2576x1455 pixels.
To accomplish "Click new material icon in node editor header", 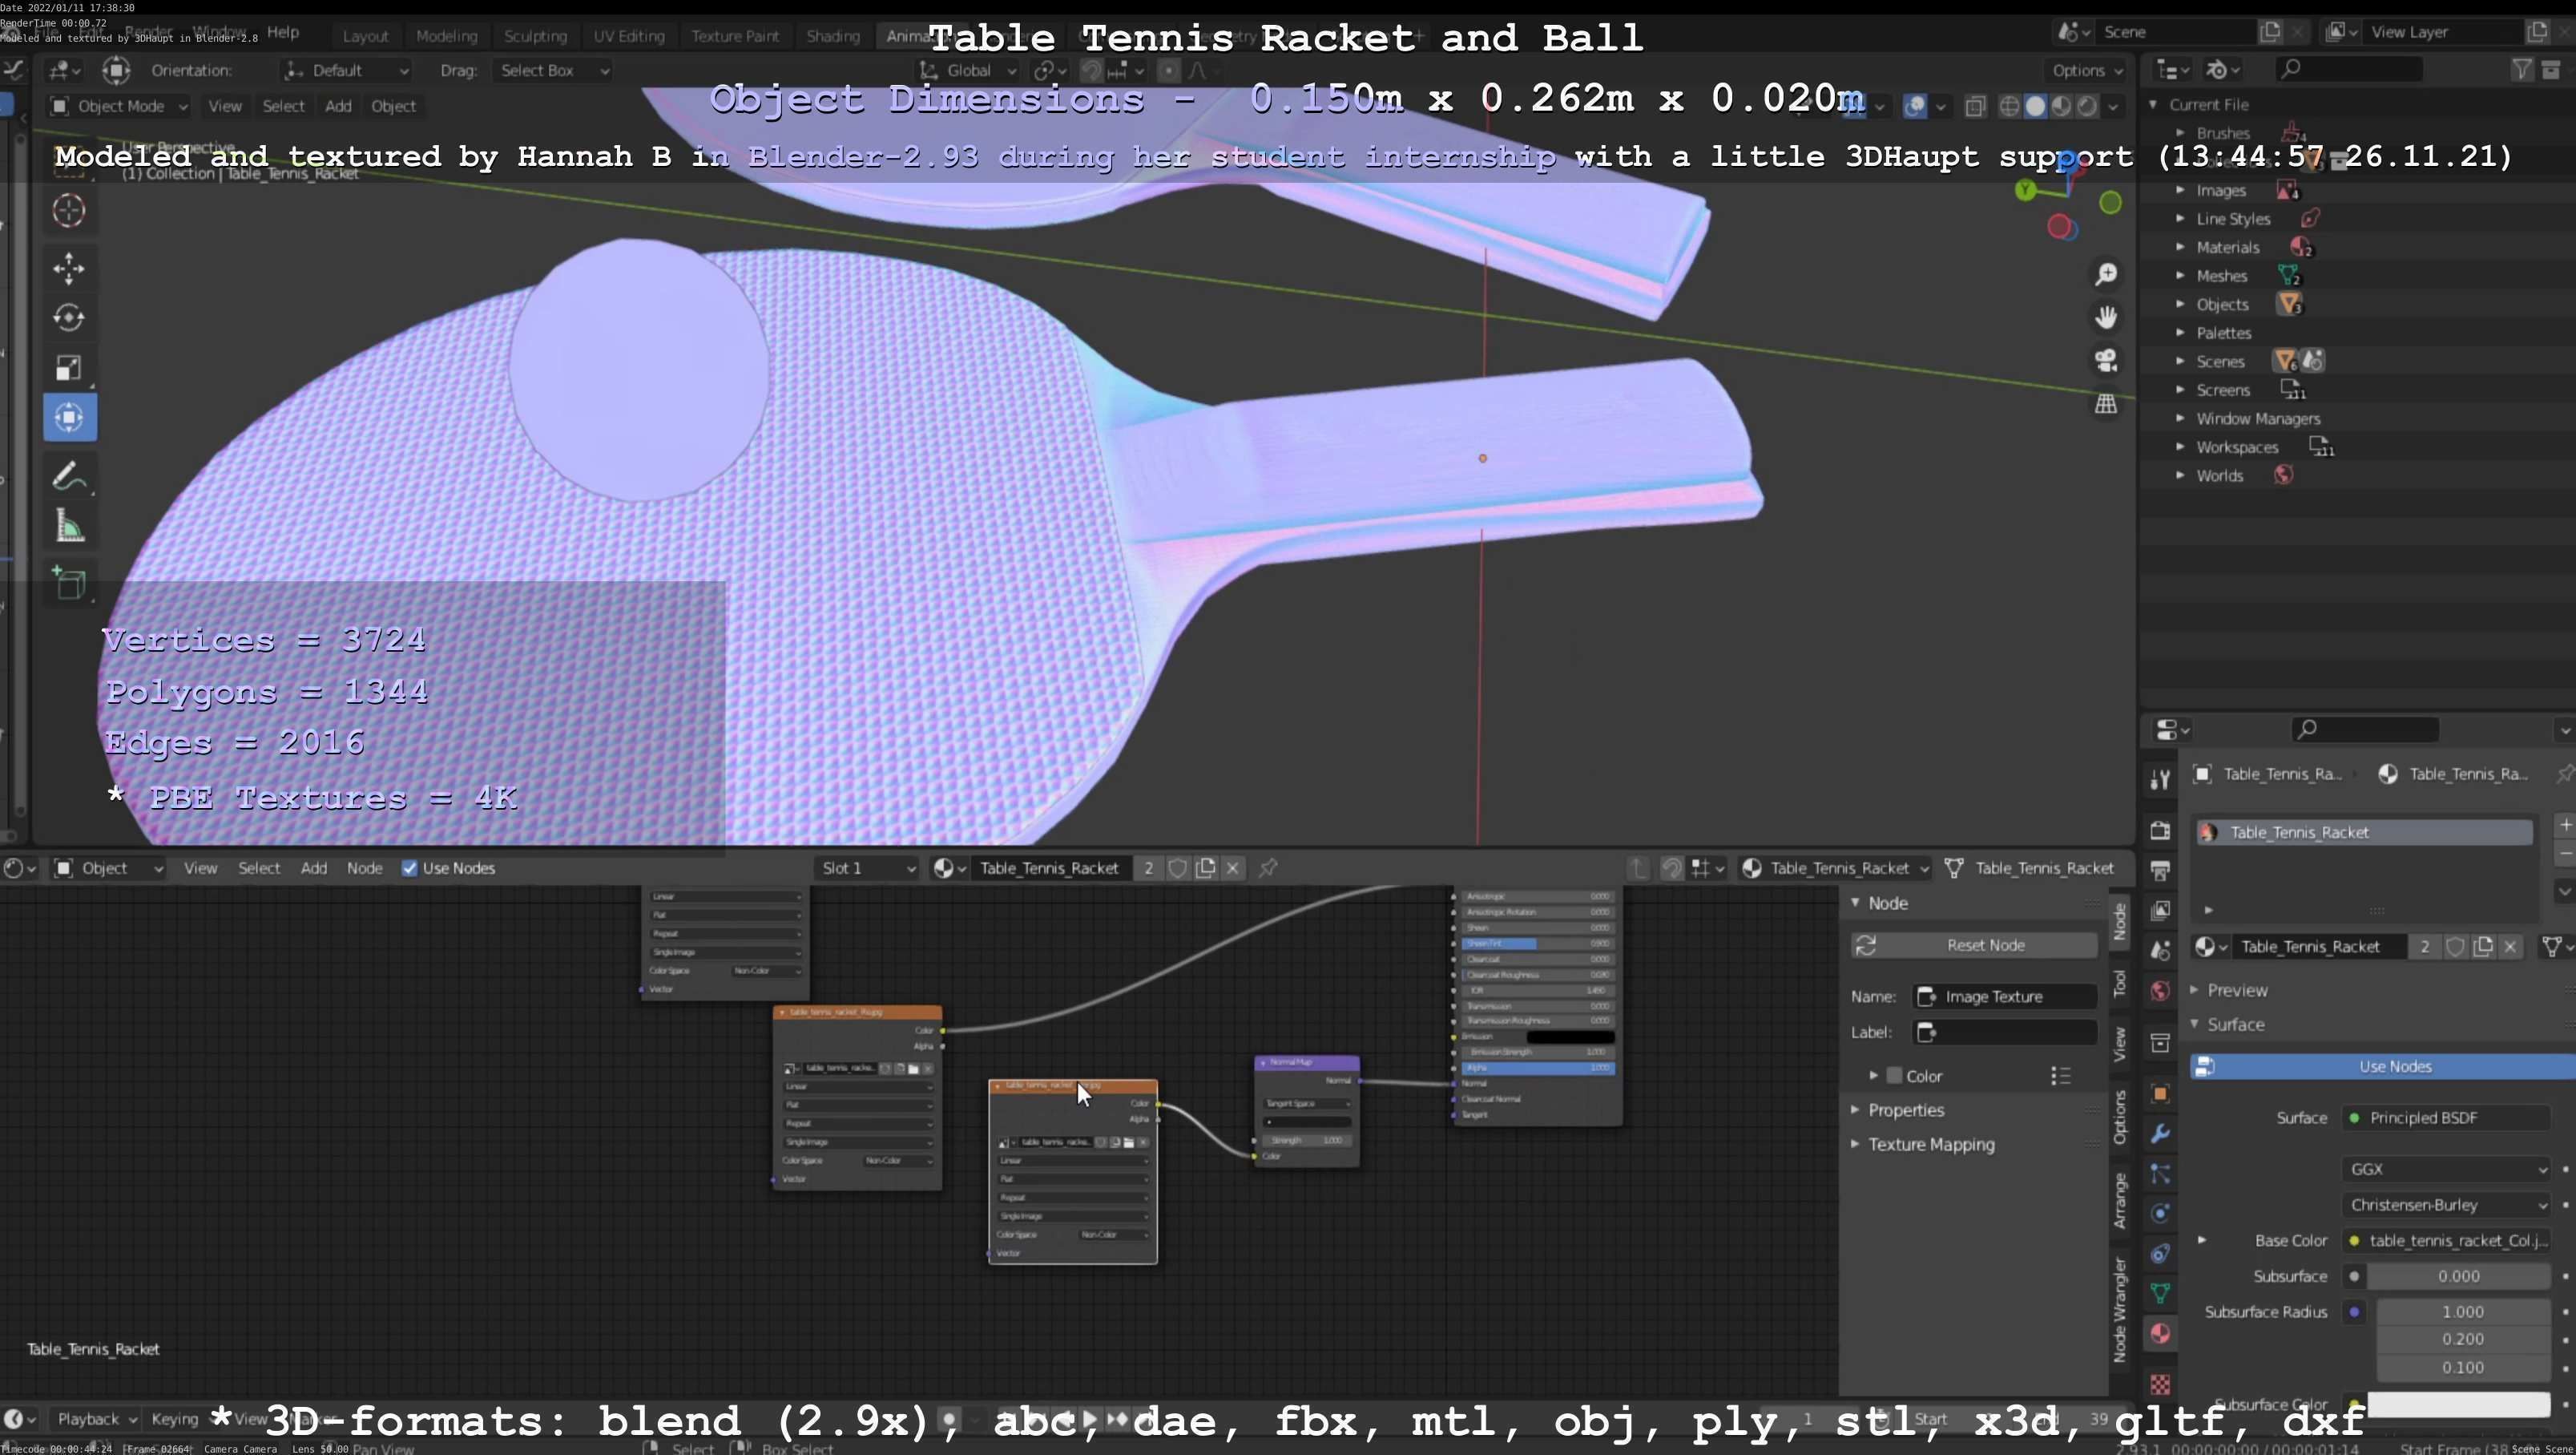I will [1206, 867].
